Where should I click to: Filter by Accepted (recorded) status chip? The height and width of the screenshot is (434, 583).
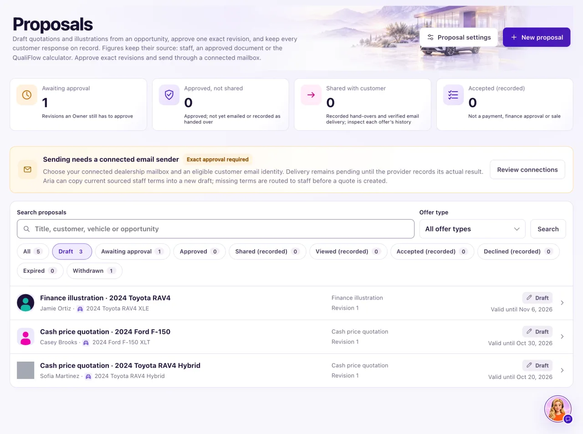[432, 251]
